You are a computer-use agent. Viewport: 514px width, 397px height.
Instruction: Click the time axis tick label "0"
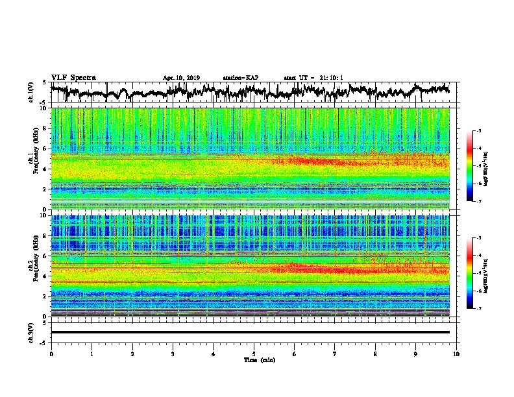[51, 354]
